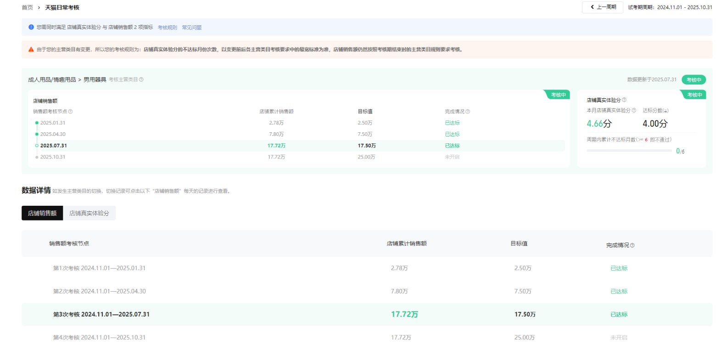Image resolution: width=727 pixels, height=350 pixels.
Task: Click orange warning triangle icon
Action: tap(31, 50)
